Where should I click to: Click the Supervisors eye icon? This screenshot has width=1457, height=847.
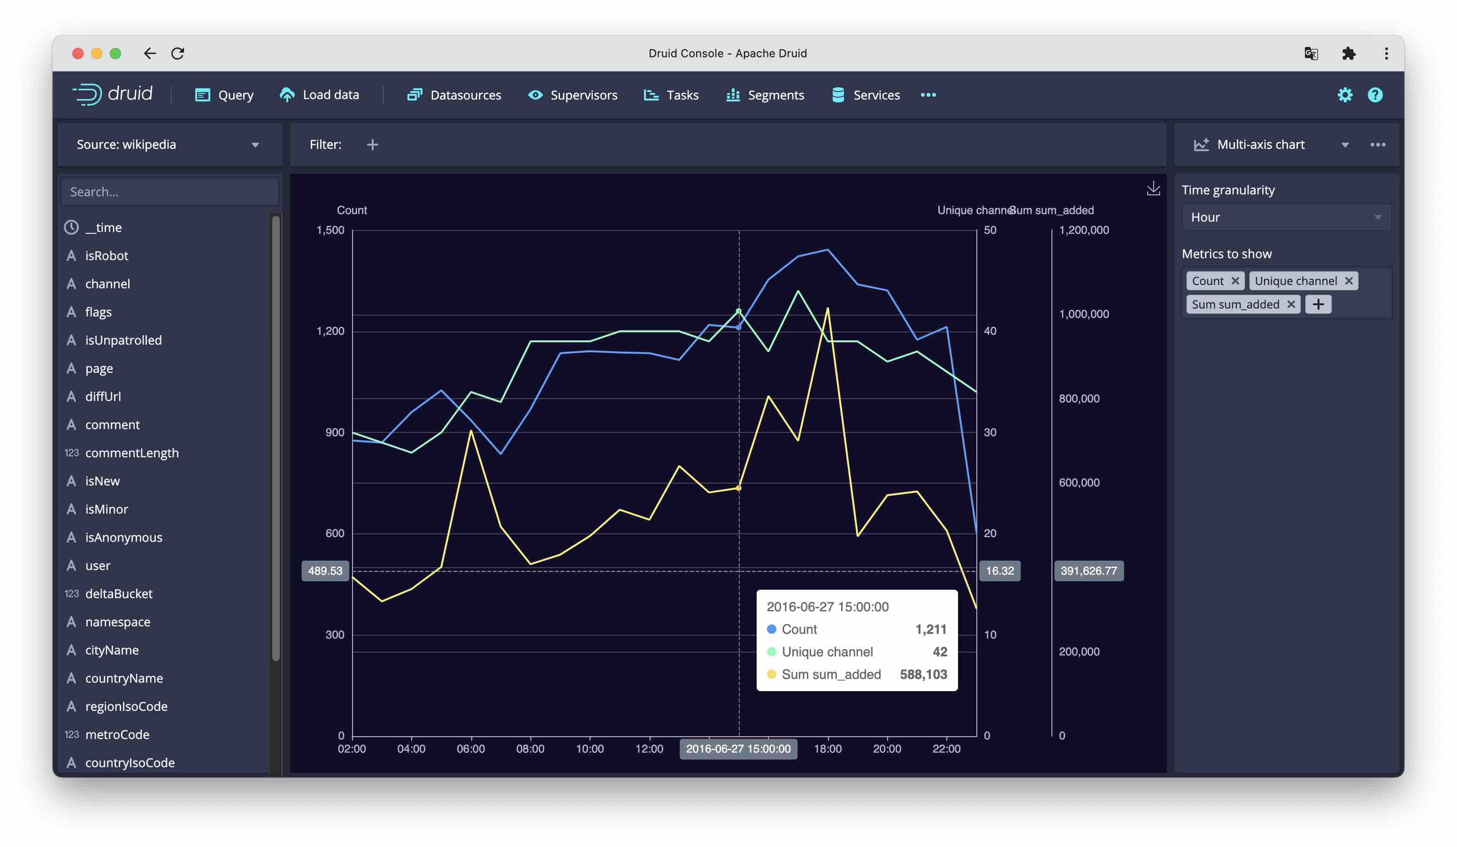(x=535, y=94)
